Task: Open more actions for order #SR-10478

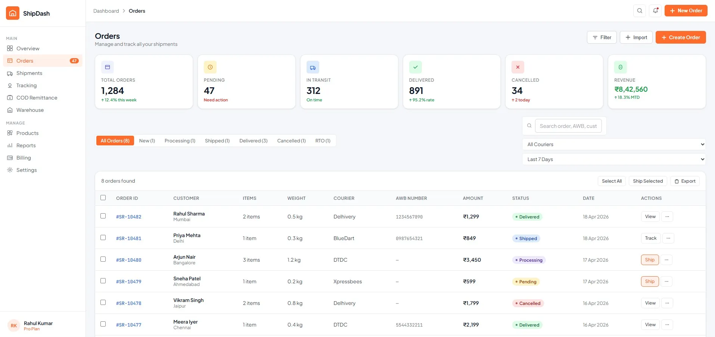Action: pos(667,303)
